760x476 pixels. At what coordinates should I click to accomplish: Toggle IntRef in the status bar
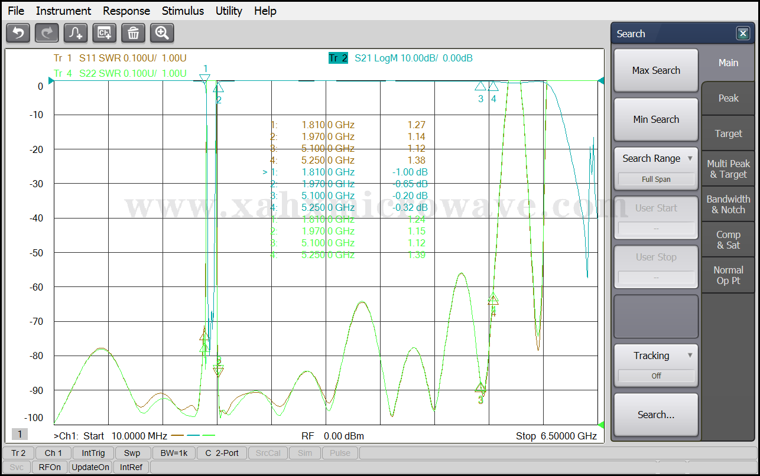(131, 467)
